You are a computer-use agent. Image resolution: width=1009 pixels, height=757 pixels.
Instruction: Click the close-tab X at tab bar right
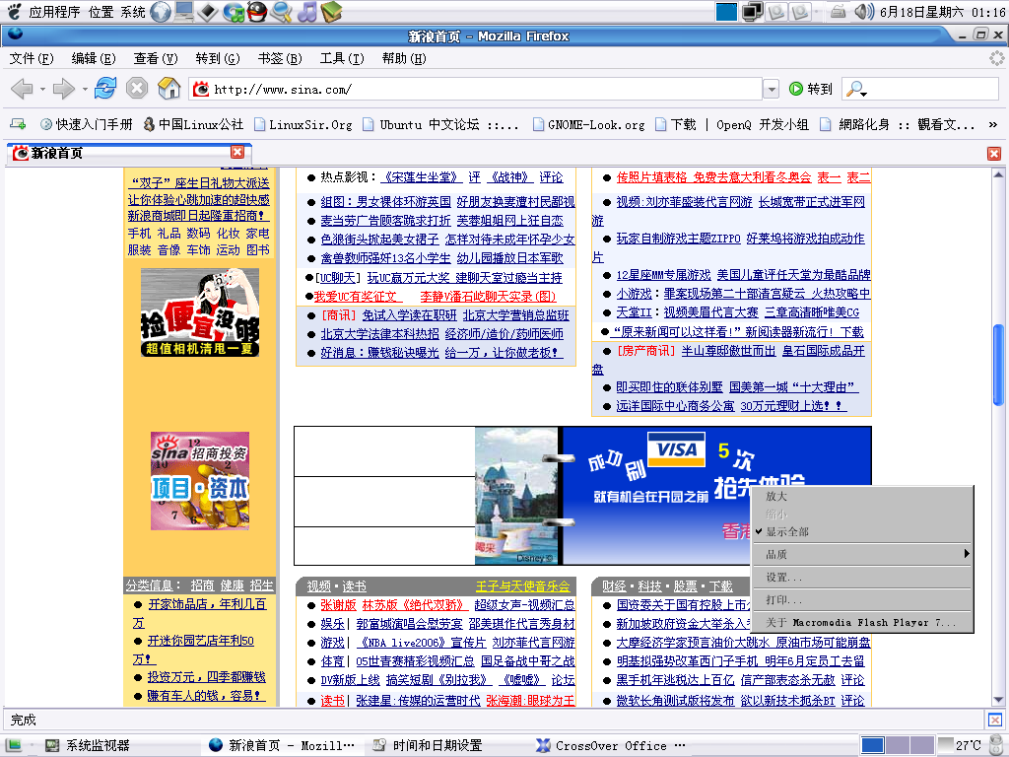(x=994, y=153)
